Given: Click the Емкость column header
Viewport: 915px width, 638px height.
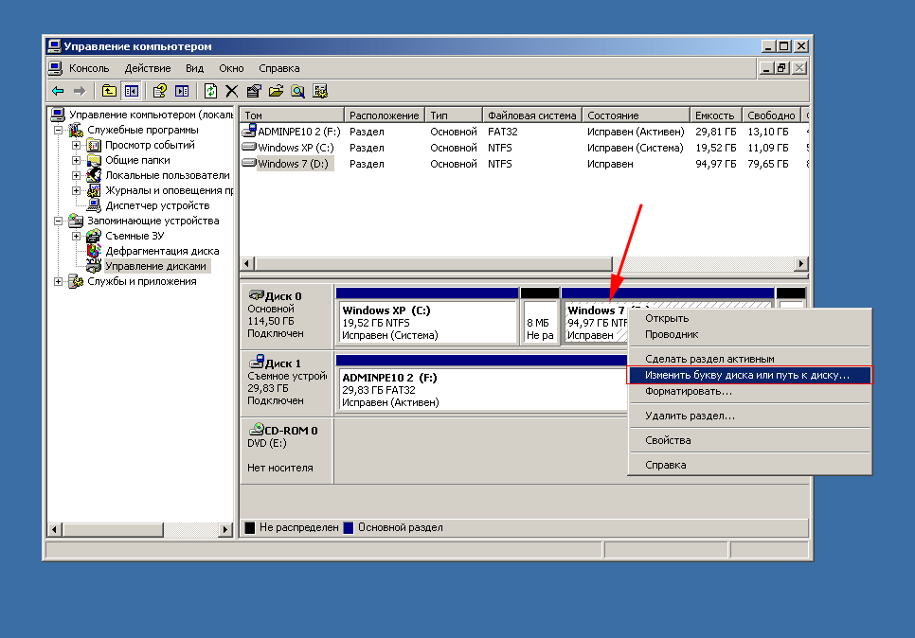Looking at the screenshot, I should coord(716,115).
